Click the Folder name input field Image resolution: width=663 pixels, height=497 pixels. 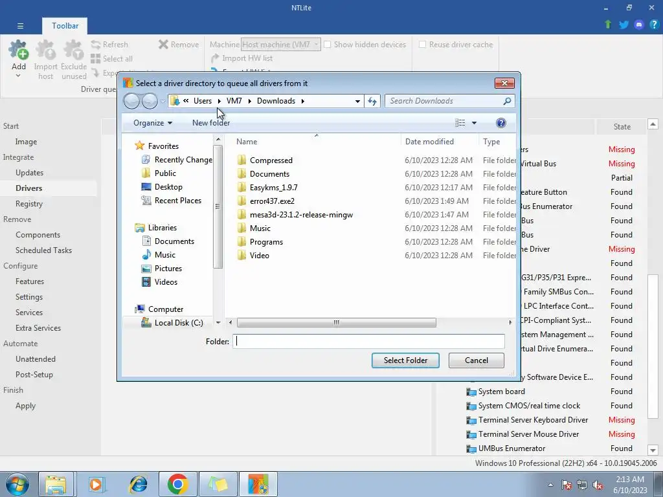coord(368,342)
